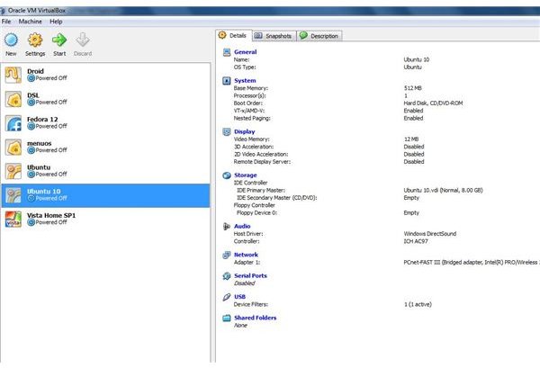This screenshot has height=368, width=540.
Task: Open the Display settings link
Action: pyautogui.click(x=245, y=131)
